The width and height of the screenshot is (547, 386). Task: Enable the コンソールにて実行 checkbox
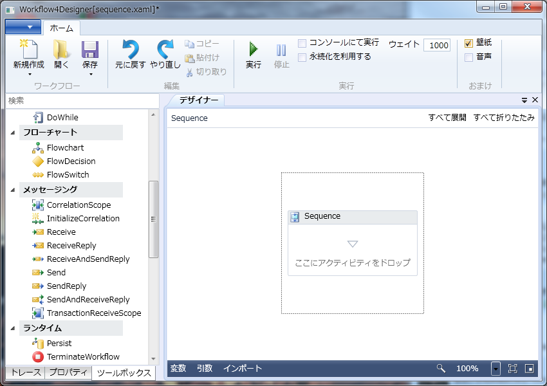302,43
